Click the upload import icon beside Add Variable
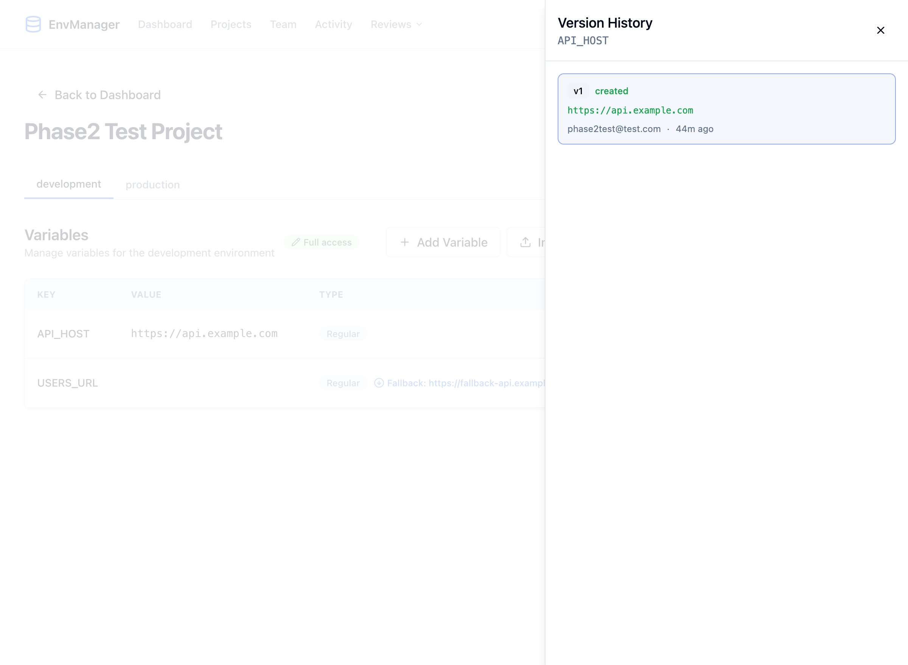Image resolution: width=908 pixels, height=665 pixels. [x=526, y=242]
